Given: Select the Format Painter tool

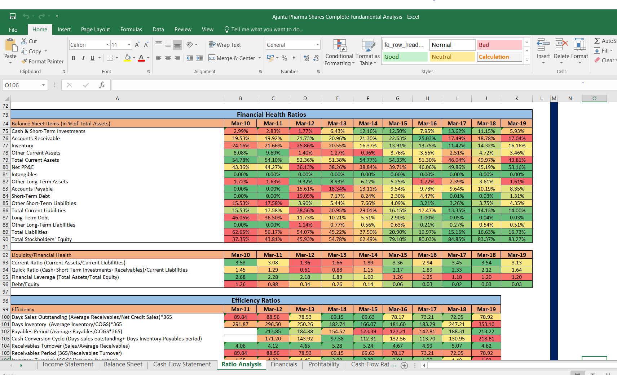Looking at the screenshot, I should pyautogui.click(x=42, y=62).
